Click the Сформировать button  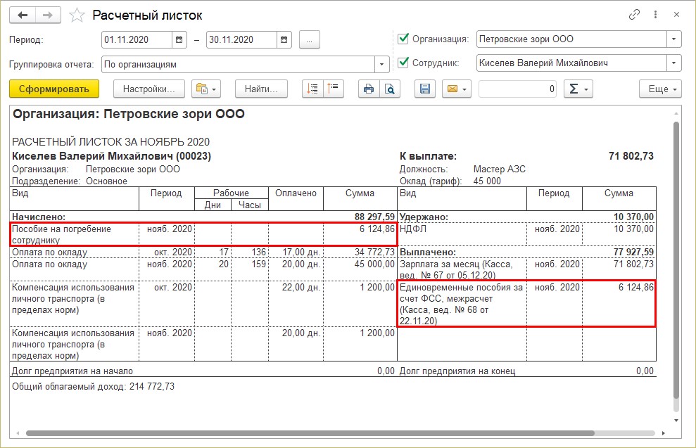pyautogui.click(x=54, y=89)
